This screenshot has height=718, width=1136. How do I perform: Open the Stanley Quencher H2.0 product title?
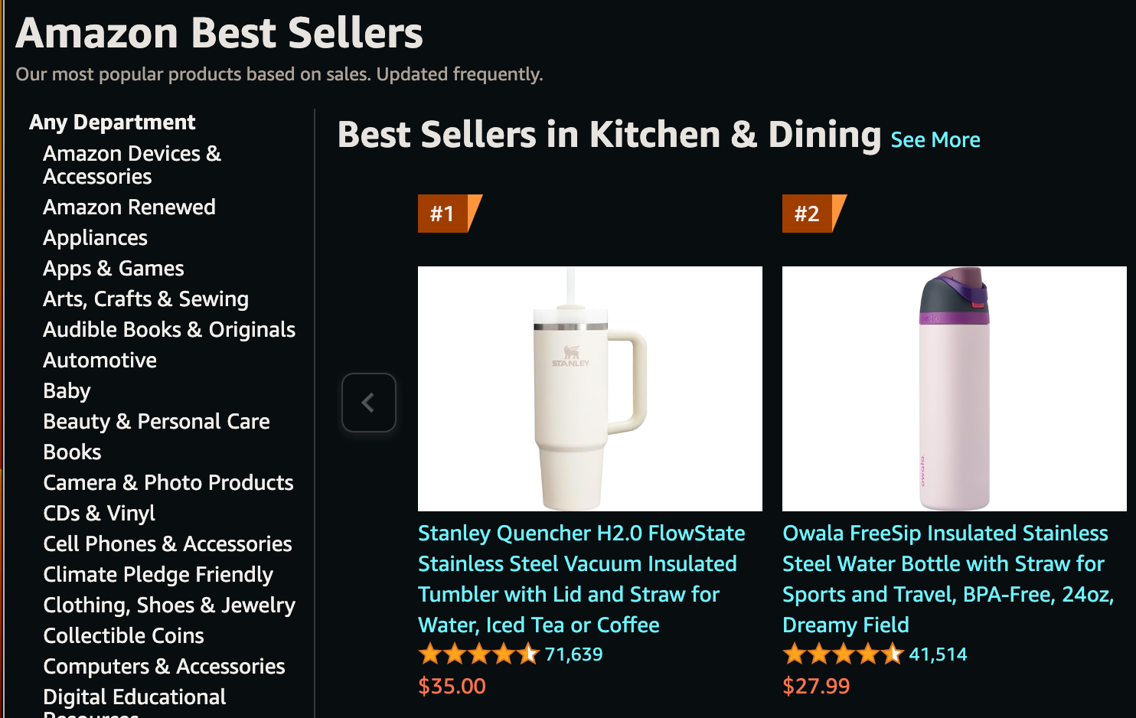click(x=581, y=579)
